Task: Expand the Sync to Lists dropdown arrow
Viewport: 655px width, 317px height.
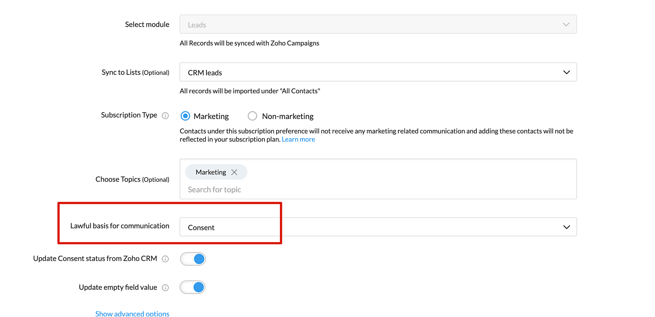Action: 566,72
